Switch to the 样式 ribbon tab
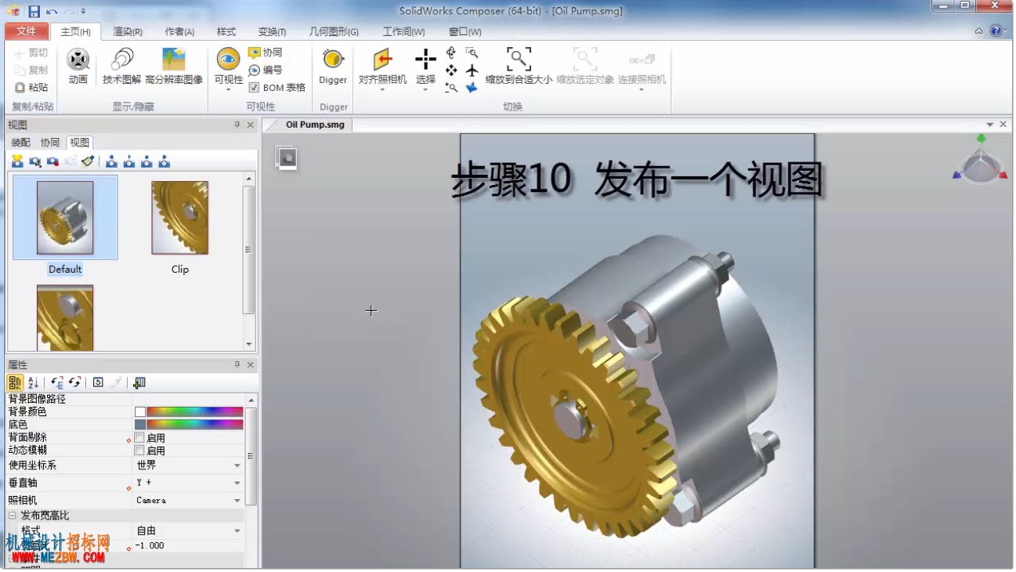This screenshot has width=1016, height=572. (226, 32)
